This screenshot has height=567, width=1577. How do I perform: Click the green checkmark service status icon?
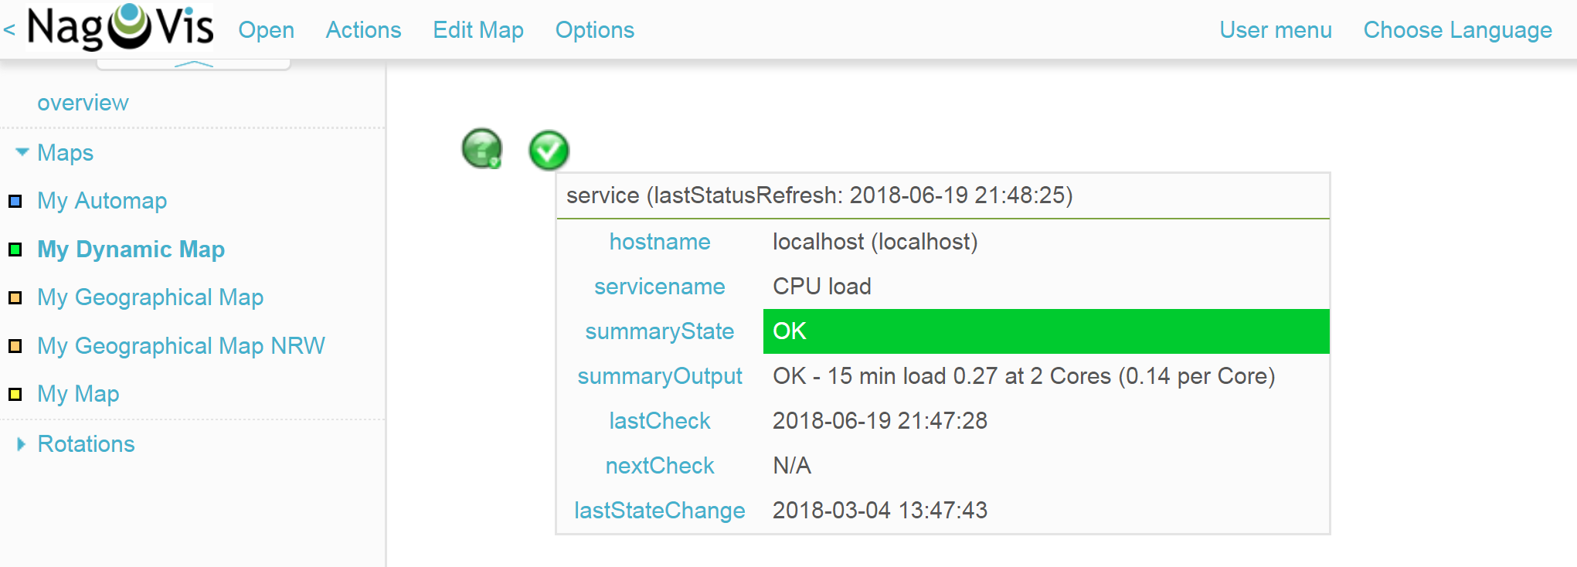coord(549,150)
